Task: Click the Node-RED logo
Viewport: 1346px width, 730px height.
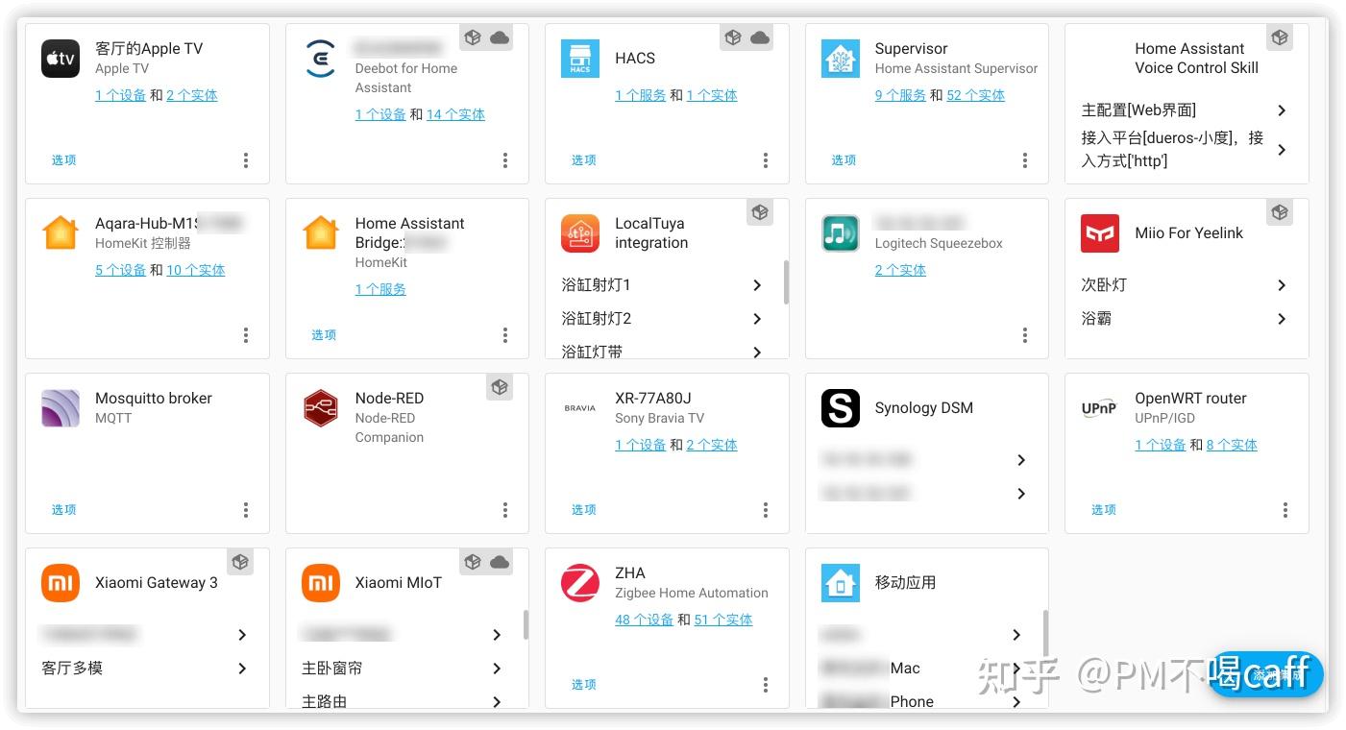Action: (x=321, y=408)
